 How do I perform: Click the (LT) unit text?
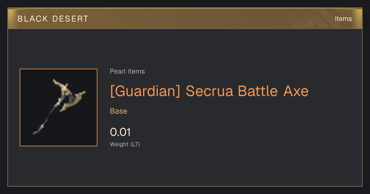pyautogui.click(x=135, y=144)
